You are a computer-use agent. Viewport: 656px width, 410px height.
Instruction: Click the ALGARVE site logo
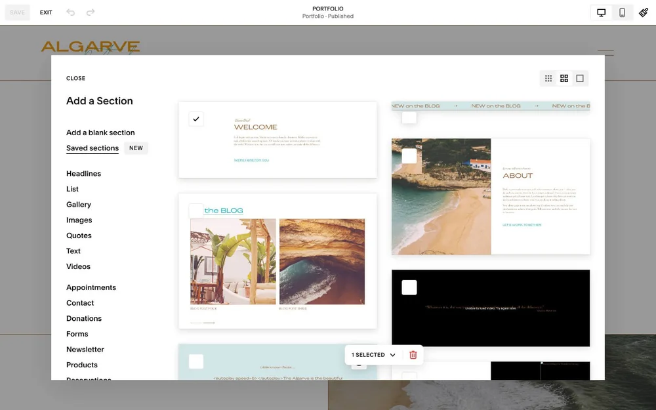pos(91,47)
